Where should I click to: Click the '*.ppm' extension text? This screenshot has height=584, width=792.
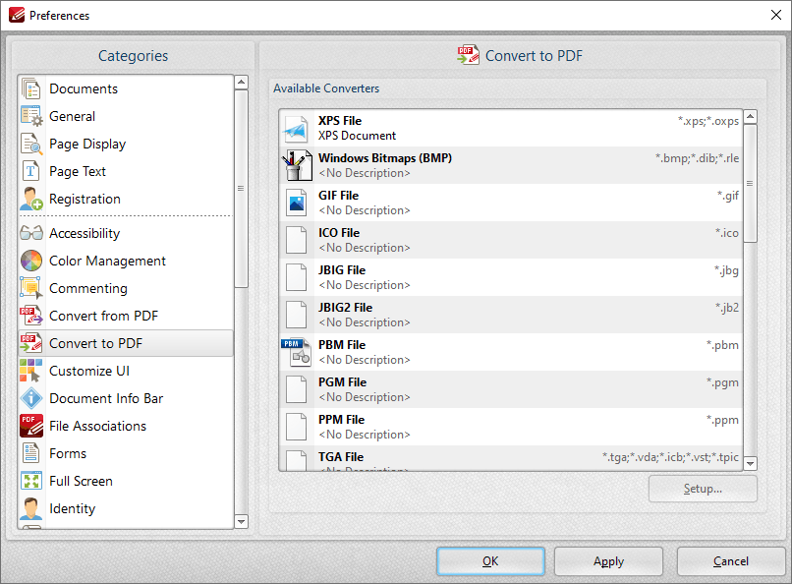coord(722,421)
